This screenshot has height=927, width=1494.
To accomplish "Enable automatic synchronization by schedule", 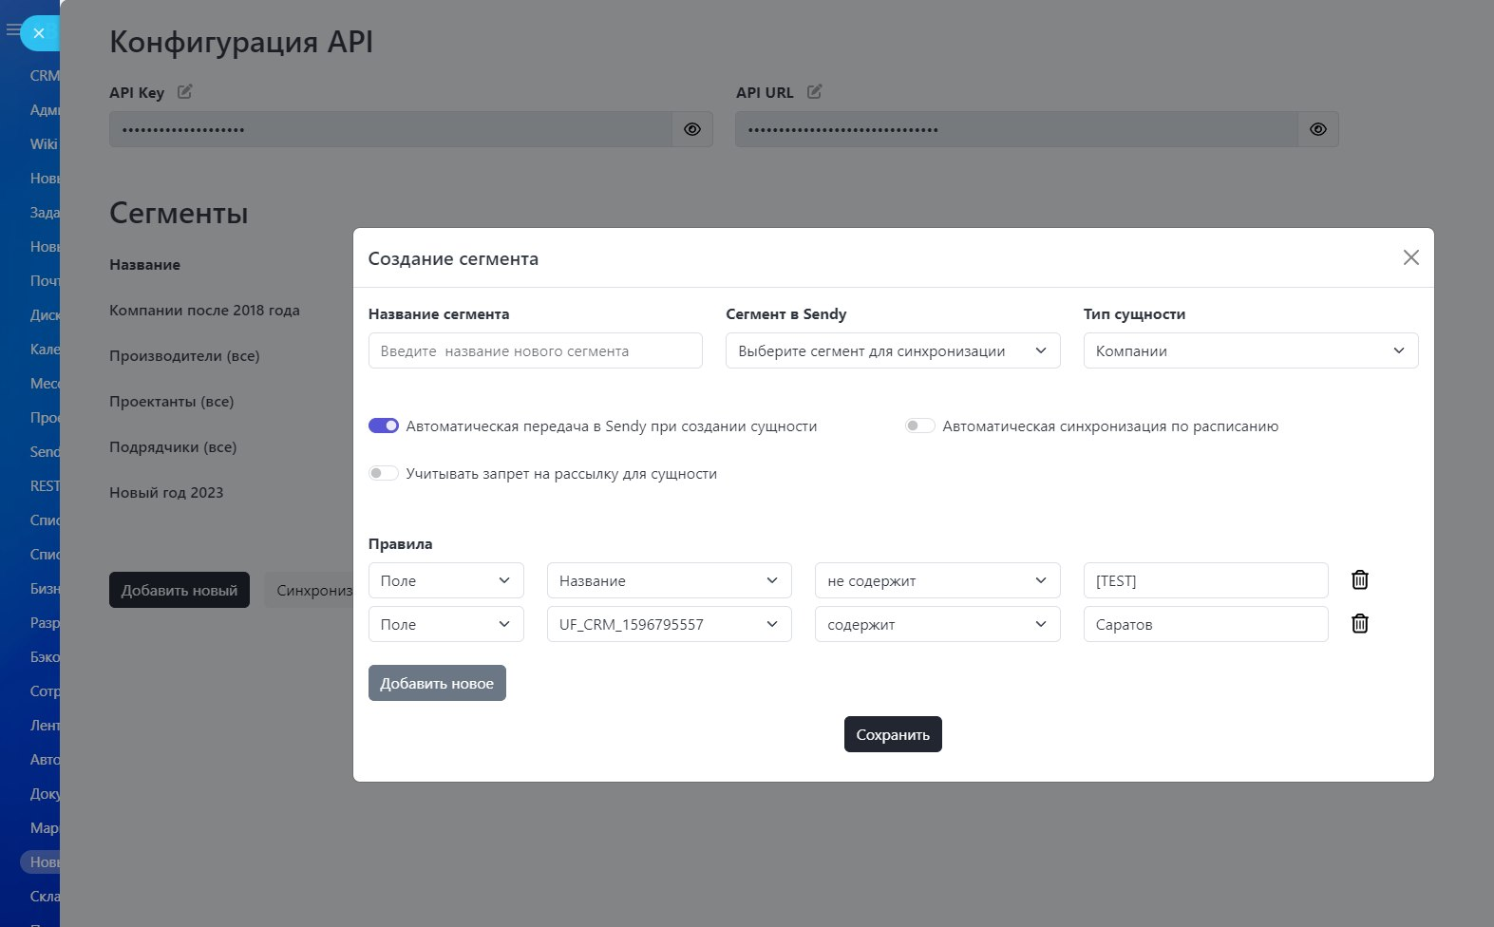I will pos(919,426).
